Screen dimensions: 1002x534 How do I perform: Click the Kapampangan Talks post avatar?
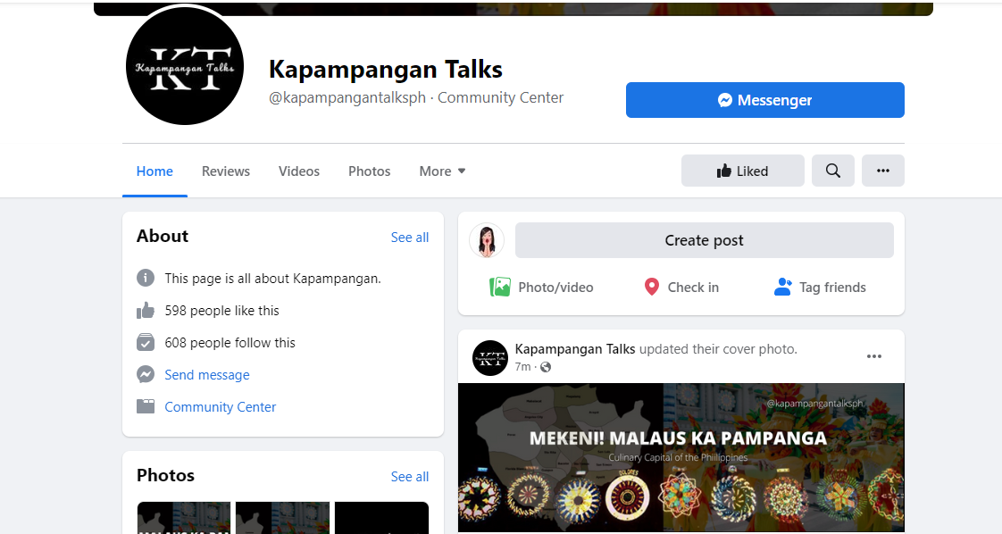pos(490,358)
